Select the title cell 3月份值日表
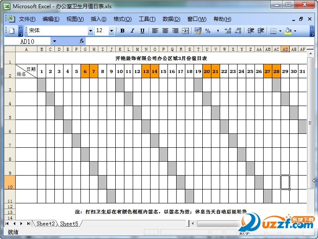318x239 pixels. tap(161, 58)
